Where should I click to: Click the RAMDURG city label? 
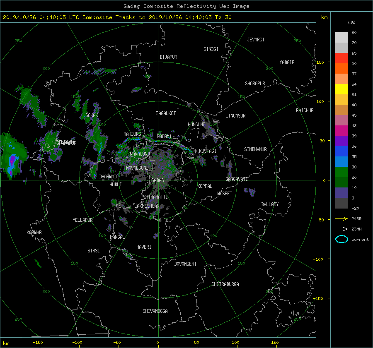[132, 134]
